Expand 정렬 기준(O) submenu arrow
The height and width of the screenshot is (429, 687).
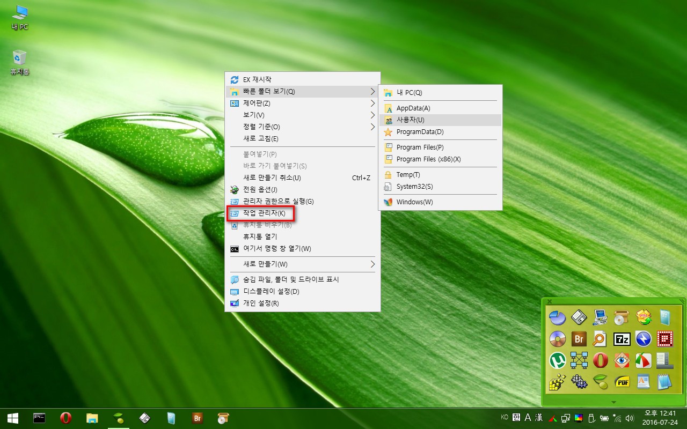point(372,127)
